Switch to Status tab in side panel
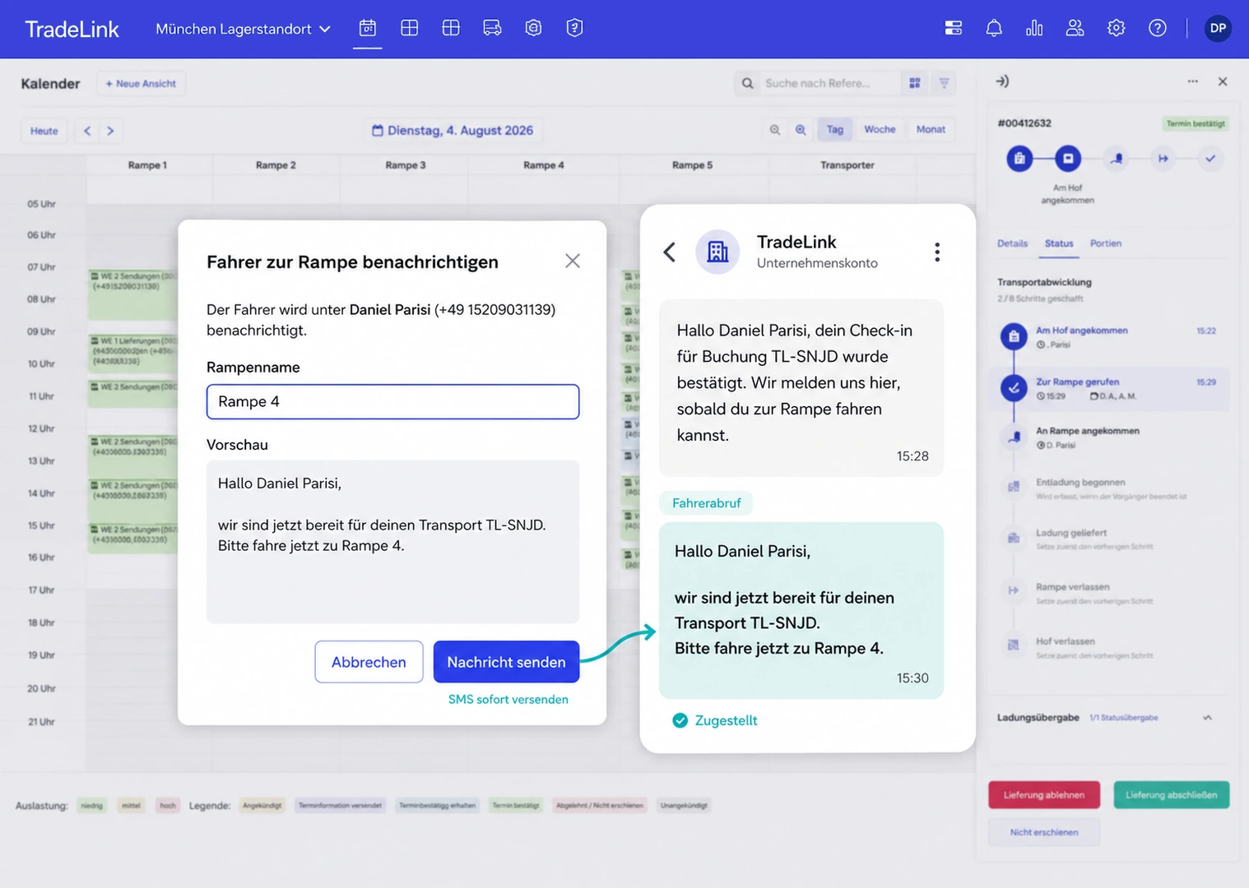Screen dimensions: 1249x888 click(x=1059, y=243)
